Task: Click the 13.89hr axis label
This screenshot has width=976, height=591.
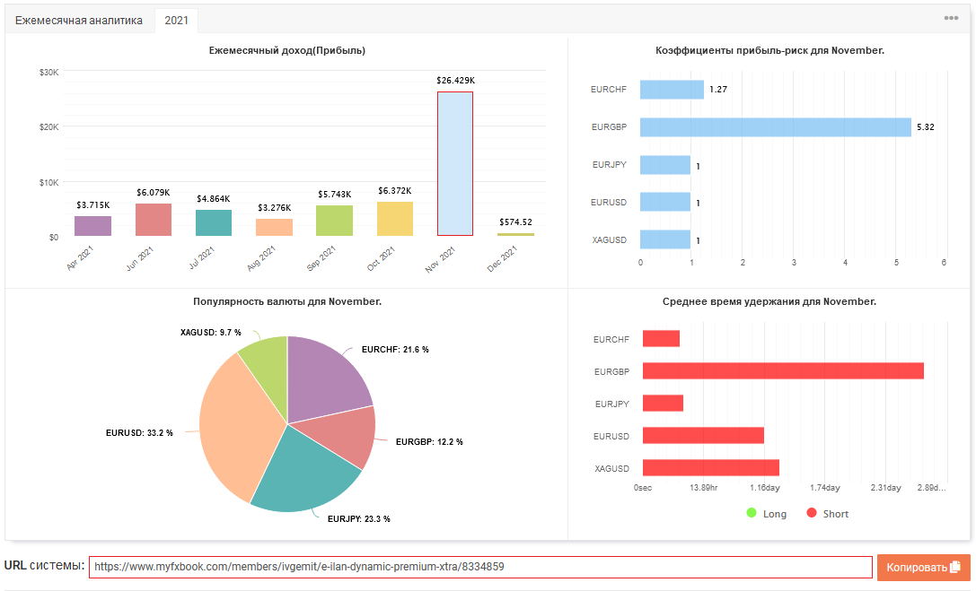Action: click(703, 488)
